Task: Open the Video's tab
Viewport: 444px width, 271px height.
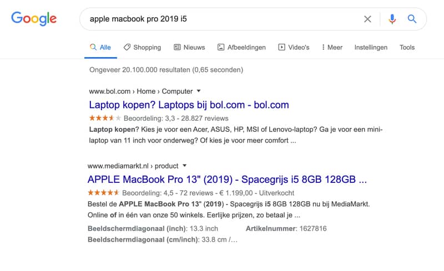Action: coord(294,47)
